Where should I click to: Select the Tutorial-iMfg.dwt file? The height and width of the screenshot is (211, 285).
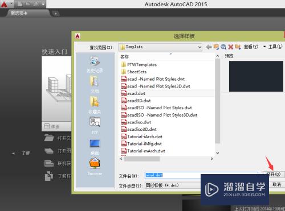pos(141,144)
